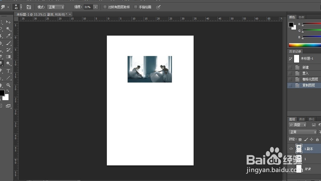The image size is (321, 181).
Task: Pick a color from the spectrum ramp
Action: 305,45
